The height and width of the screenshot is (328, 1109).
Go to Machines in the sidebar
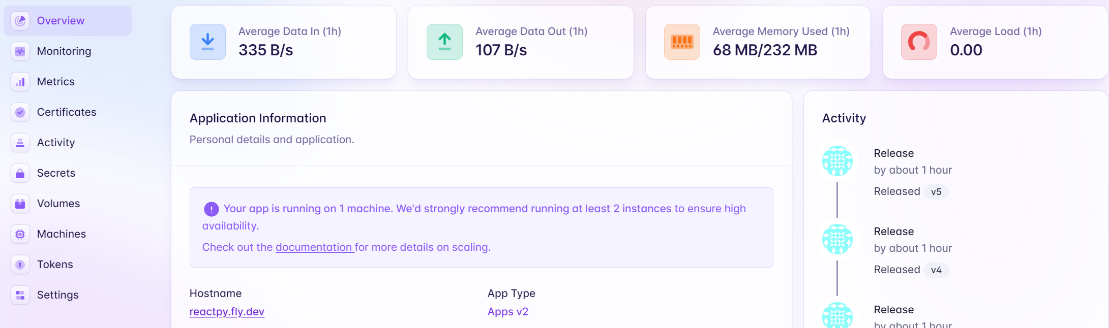click(62, 234)
